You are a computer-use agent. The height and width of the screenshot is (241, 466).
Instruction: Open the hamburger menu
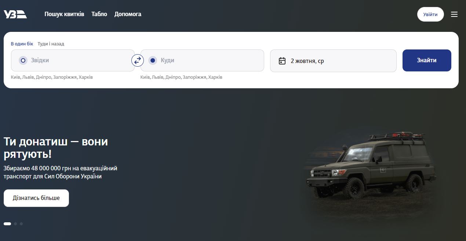[454, 14]
